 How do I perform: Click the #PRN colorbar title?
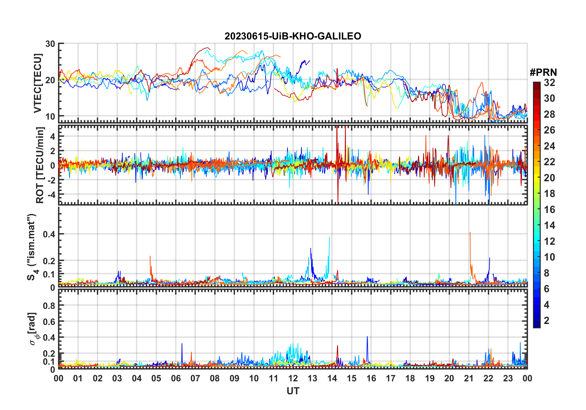(x=543, y=72)
